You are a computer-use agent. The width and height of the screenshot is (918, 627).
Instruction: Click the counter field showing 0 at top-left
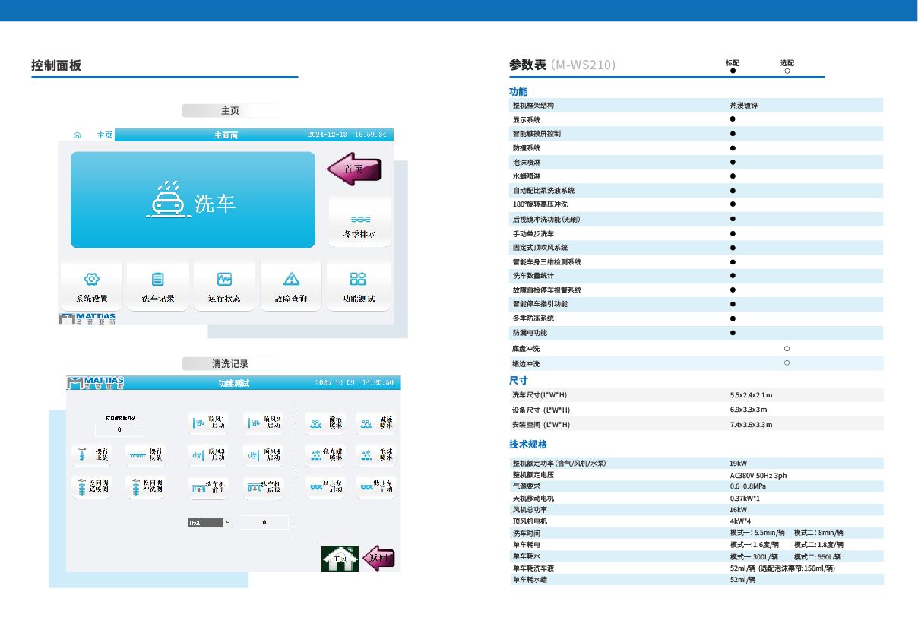tap(119, 430)
